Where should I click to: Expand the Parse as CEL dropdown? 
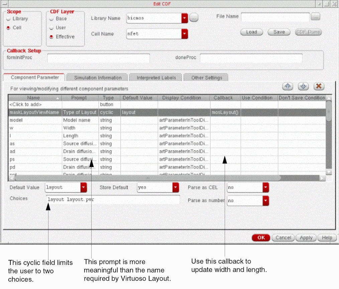[265, 188]
